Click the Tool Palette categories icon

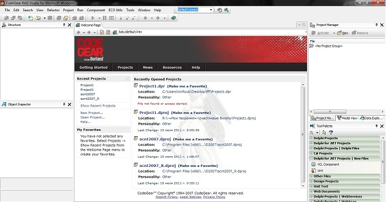[x=312, y=133]
